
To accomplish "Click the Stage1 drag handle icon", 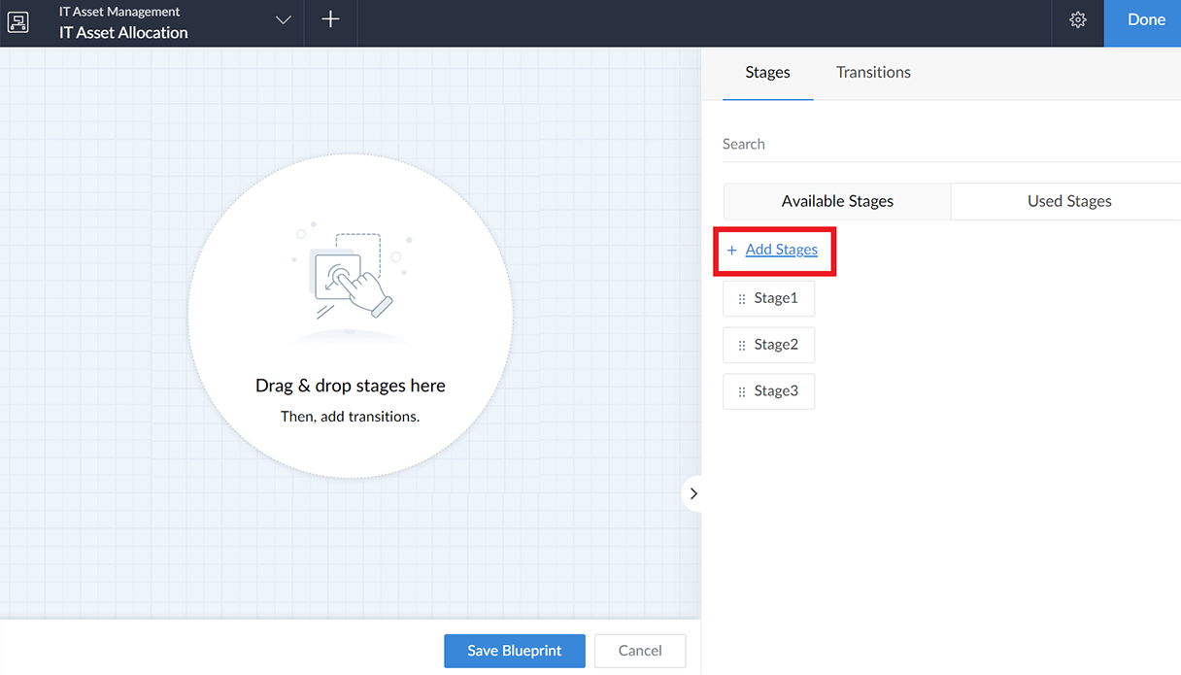I will click(x=741, y=298).
